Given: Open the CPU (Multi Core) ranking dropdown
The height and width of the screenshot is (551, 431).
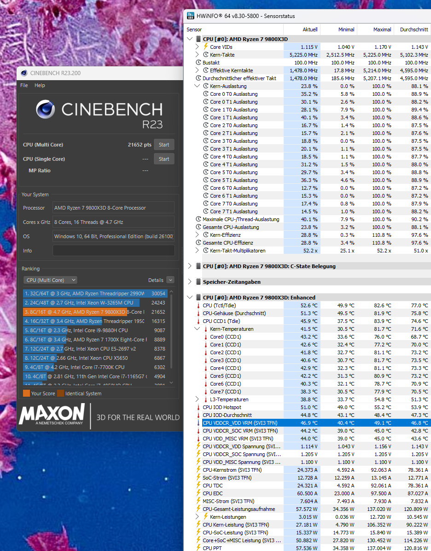Looking at the screenshot, I should 50,280.
